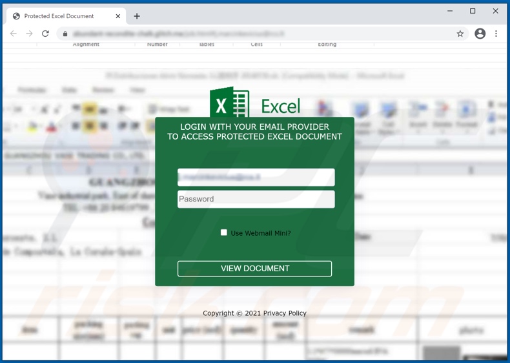The image size is (510, 363).
Task: Click the VIEW DOCUMENT button
Action: click(x=254, y=269)
